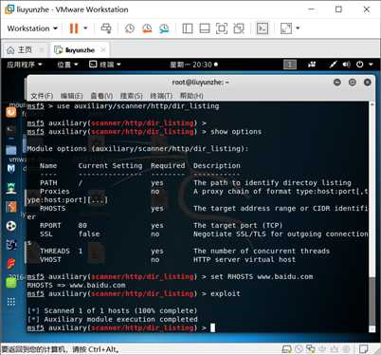Open the 位置 places menu
Viewport: 381px width, 355px height.
pos(67,65)
